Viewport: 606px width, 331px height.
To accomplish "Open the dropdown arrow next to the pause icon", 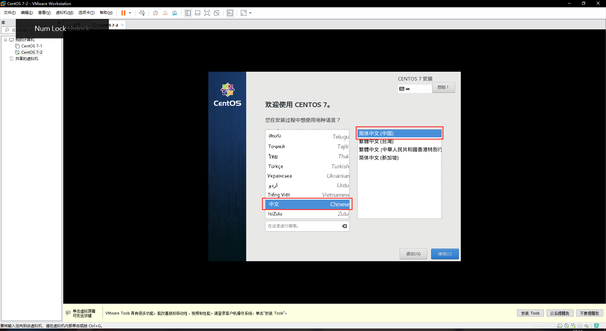I will tap(130, 13).
